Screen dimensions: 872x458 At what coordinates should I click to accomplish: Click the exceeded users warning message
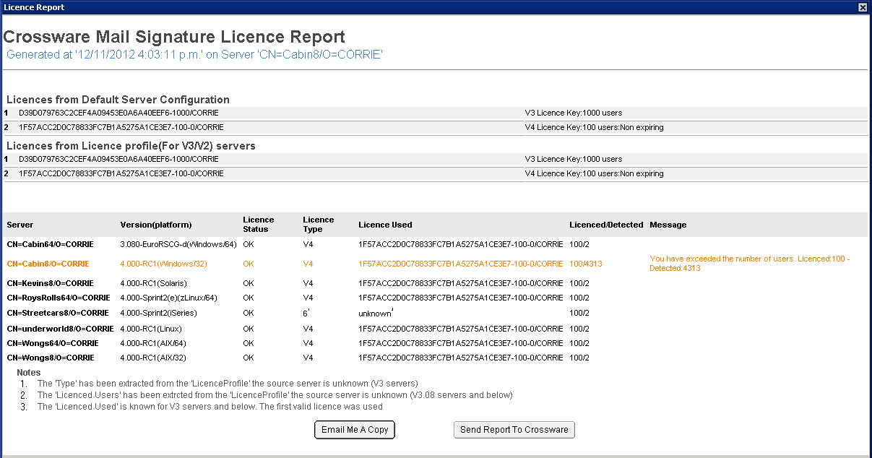coord(749,264)
